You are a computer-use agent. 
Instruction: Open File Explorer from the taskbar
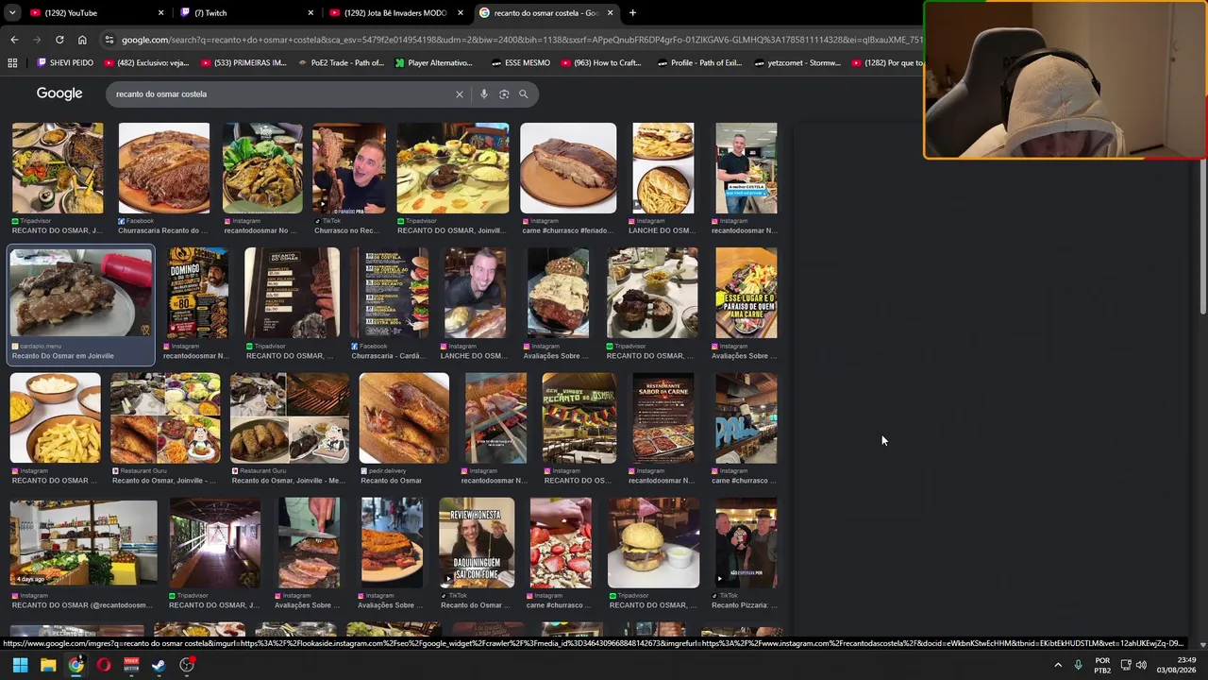click(x=48, y=665)
